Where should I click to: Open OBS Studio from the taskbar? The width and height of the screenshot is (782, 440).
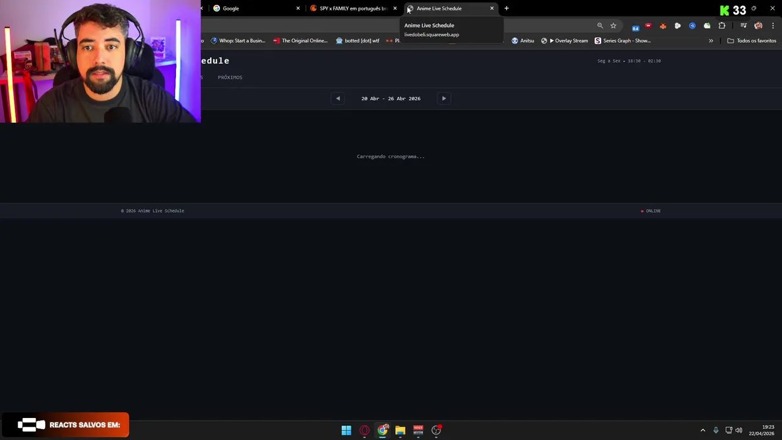click(x=436, y=430)
